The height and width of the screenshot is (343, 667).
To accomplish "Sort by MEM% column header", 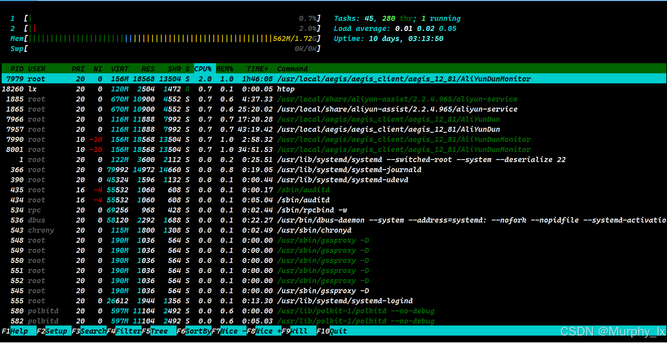I will point(225,69).
